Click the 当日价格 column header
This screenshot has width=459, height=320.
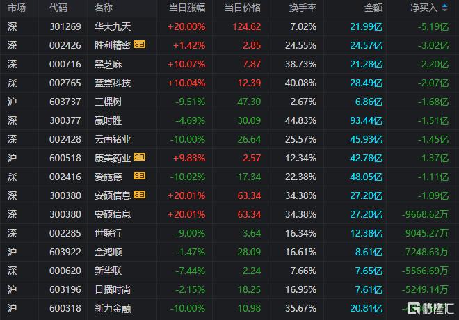pos(243,8)
